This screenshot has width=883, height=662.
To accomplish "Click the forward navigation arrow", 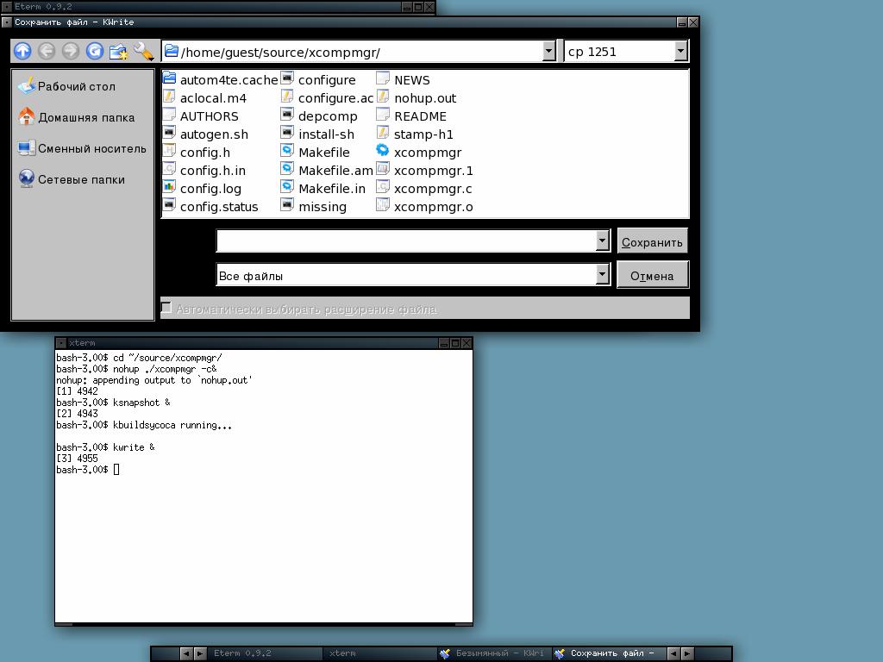I will tap(71, 52).
